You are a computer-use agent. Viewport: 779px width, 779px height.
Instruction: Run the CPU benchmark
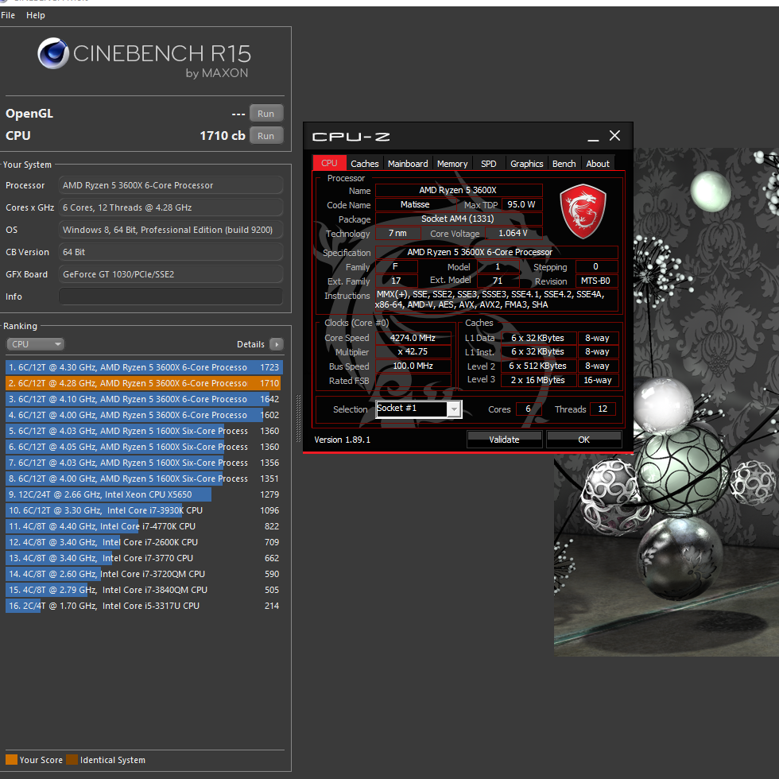coord(265,136)
